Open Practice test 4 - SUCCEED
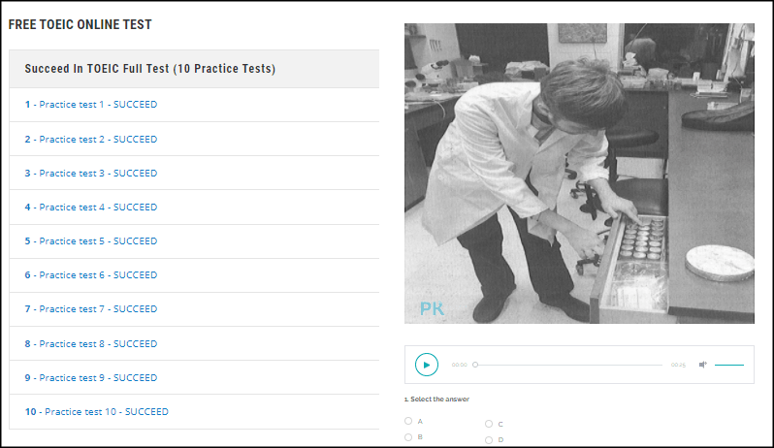The width and height of the screenshot is (774, 448). click(91, 208)
